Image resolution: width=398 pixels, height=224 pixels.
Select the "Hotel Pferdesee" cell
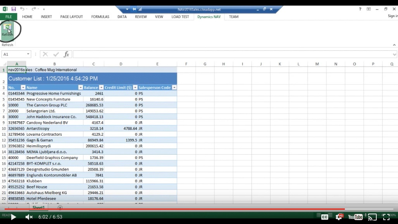pyautogui.click(x=55, y=198)
